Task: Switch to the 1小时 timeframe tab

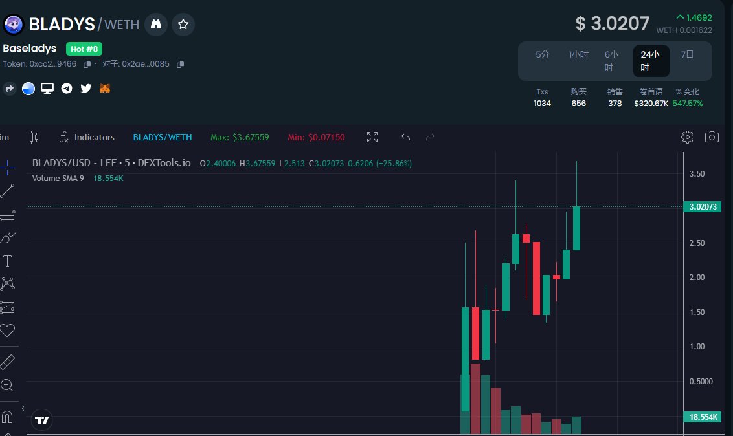Action: click(578, 54)
